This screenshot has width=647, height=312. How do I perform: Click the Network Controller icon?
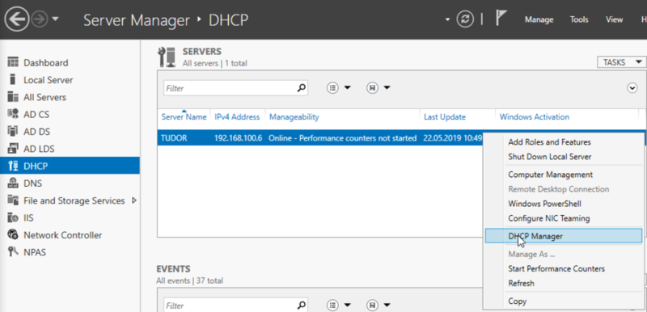[13, 235]
